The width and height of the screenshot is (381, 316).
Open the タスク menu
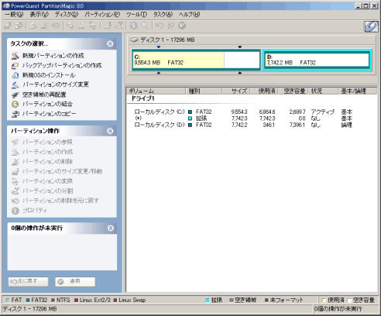pyautogui.click(x=163, y=15)
